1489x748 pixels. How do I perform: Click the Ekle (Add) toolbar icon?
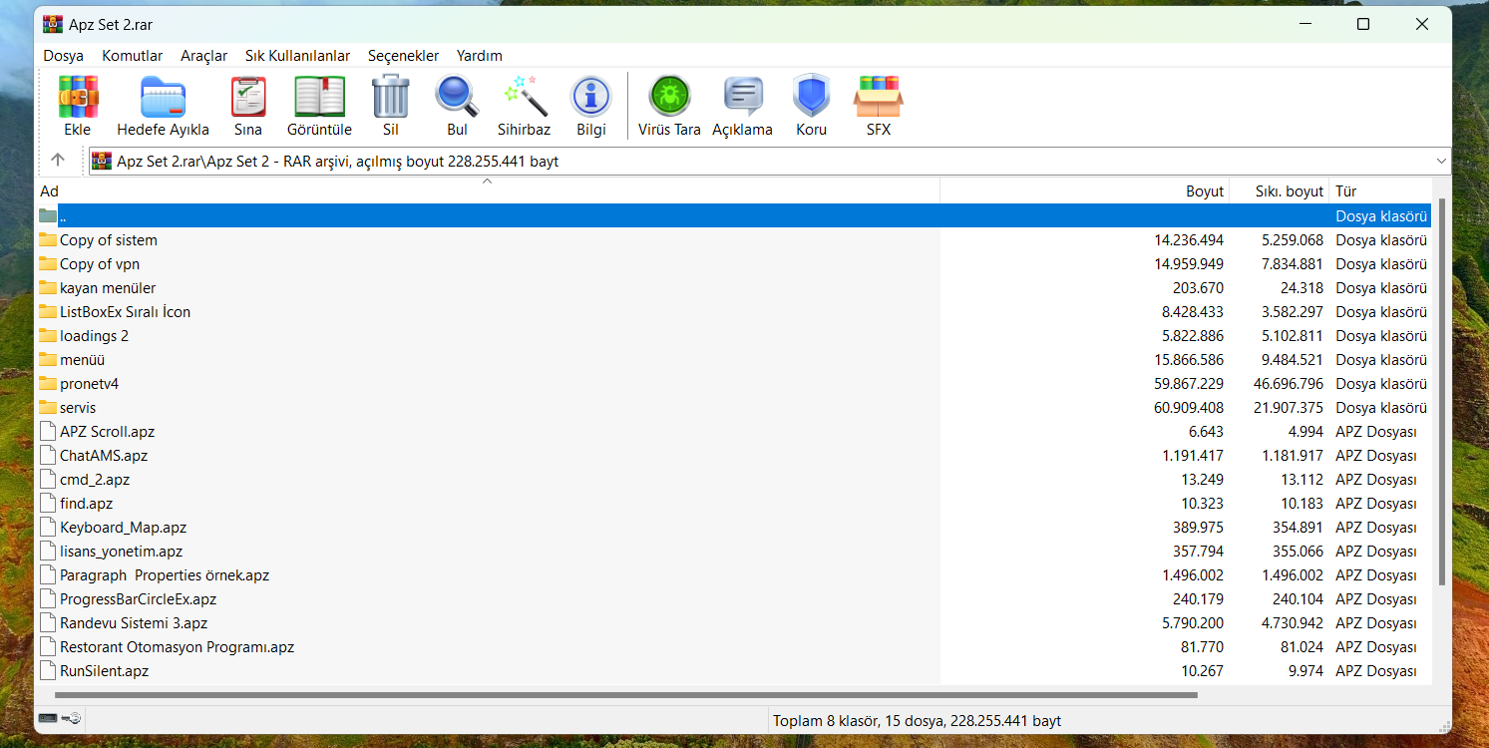pos(78,98)
